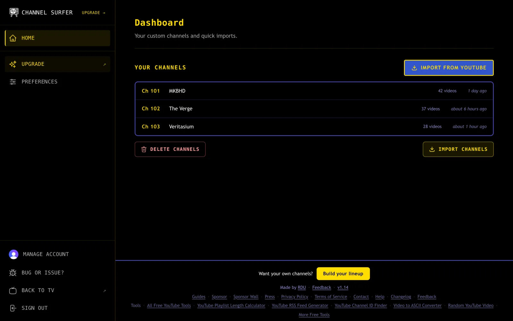
Task: Click the Manage Account avatar icon
Action: pyautogui.click(x=13, y=254)
